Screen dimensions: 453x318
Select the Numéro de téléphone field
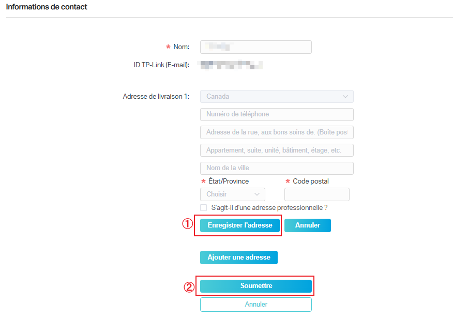[276, 114]
